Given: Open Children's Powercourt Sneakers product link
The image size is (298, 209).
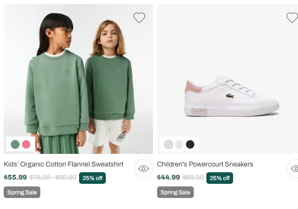Looking at the screenshot, I should click(205, 164).
